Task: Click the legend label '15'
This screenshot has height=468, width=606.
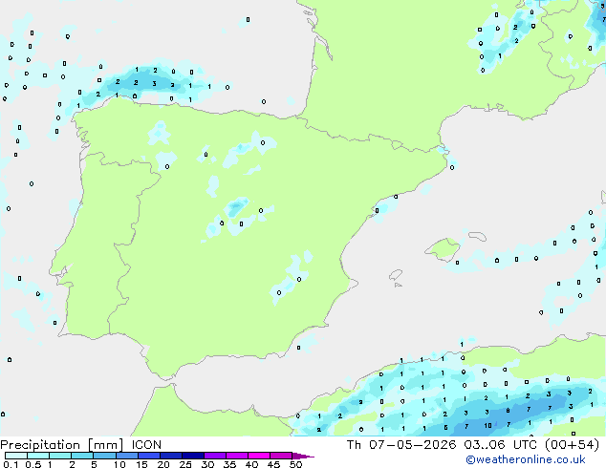Action: click(x=141, y=464)
